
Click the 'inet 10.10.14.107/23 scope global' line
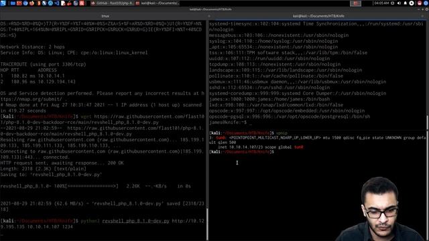[x=261, y=147]
